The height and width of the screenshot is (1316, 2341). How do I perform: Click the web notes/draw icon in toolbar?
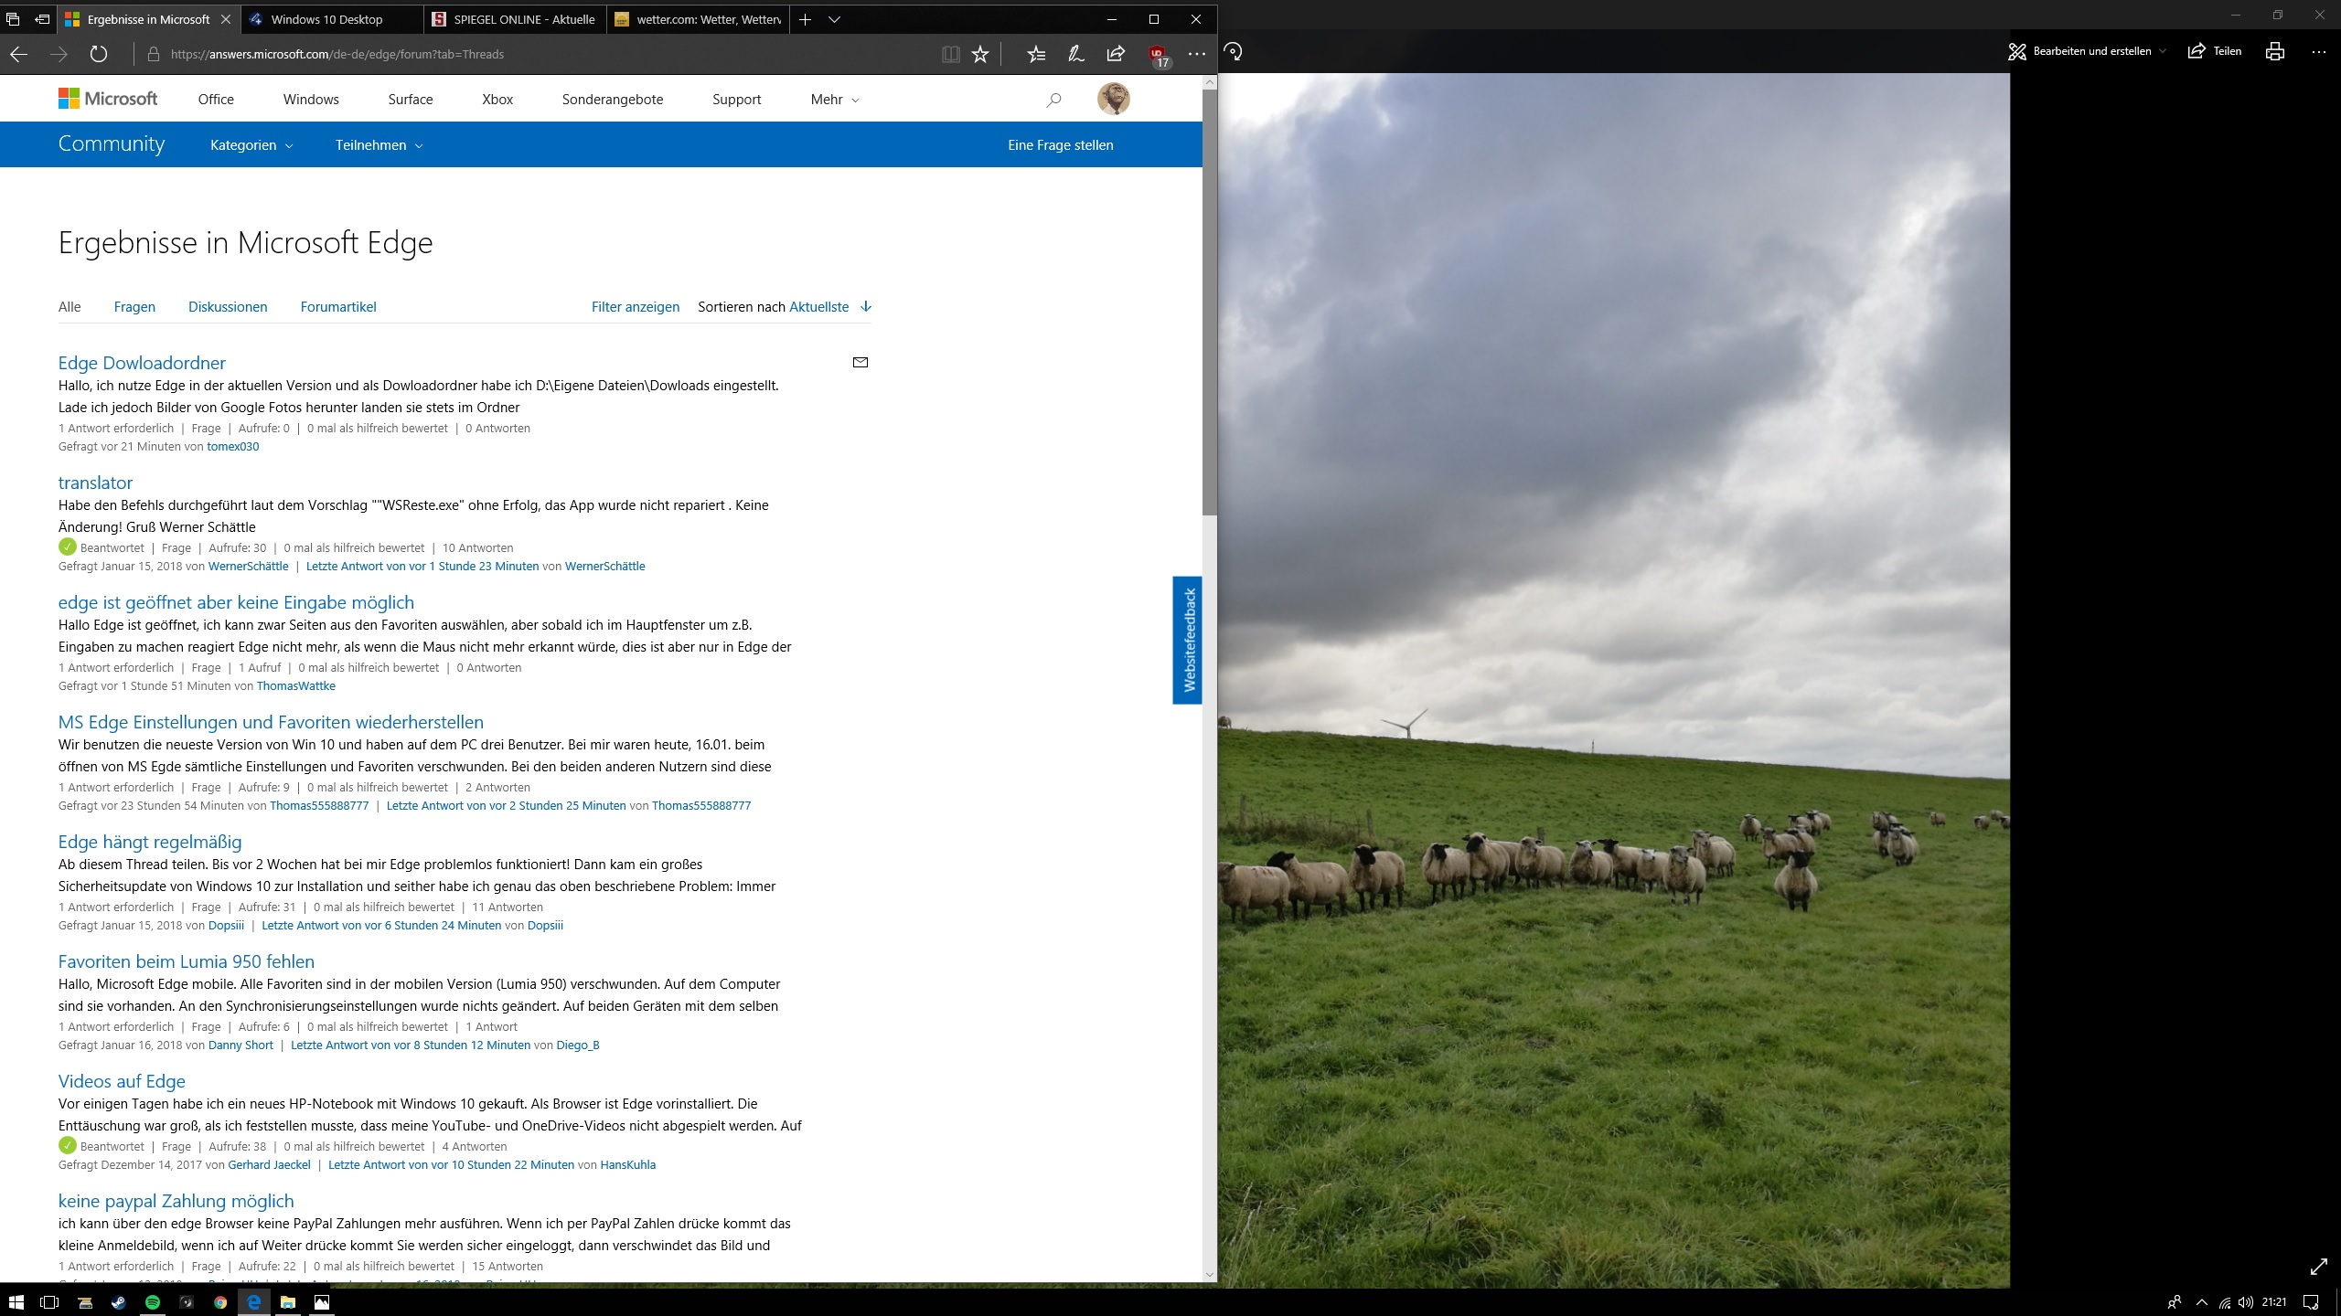coord(1077,53)
